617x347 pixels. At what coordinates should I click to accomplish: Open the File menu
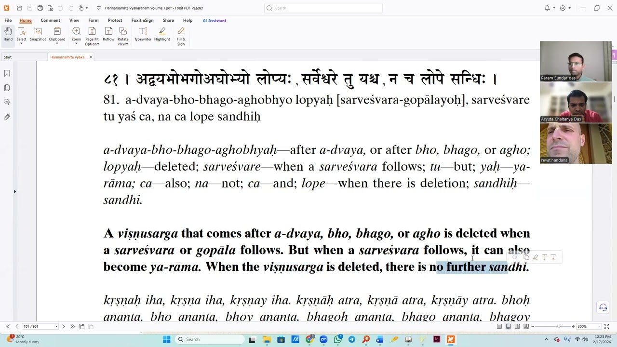click(x=8, y=20)
